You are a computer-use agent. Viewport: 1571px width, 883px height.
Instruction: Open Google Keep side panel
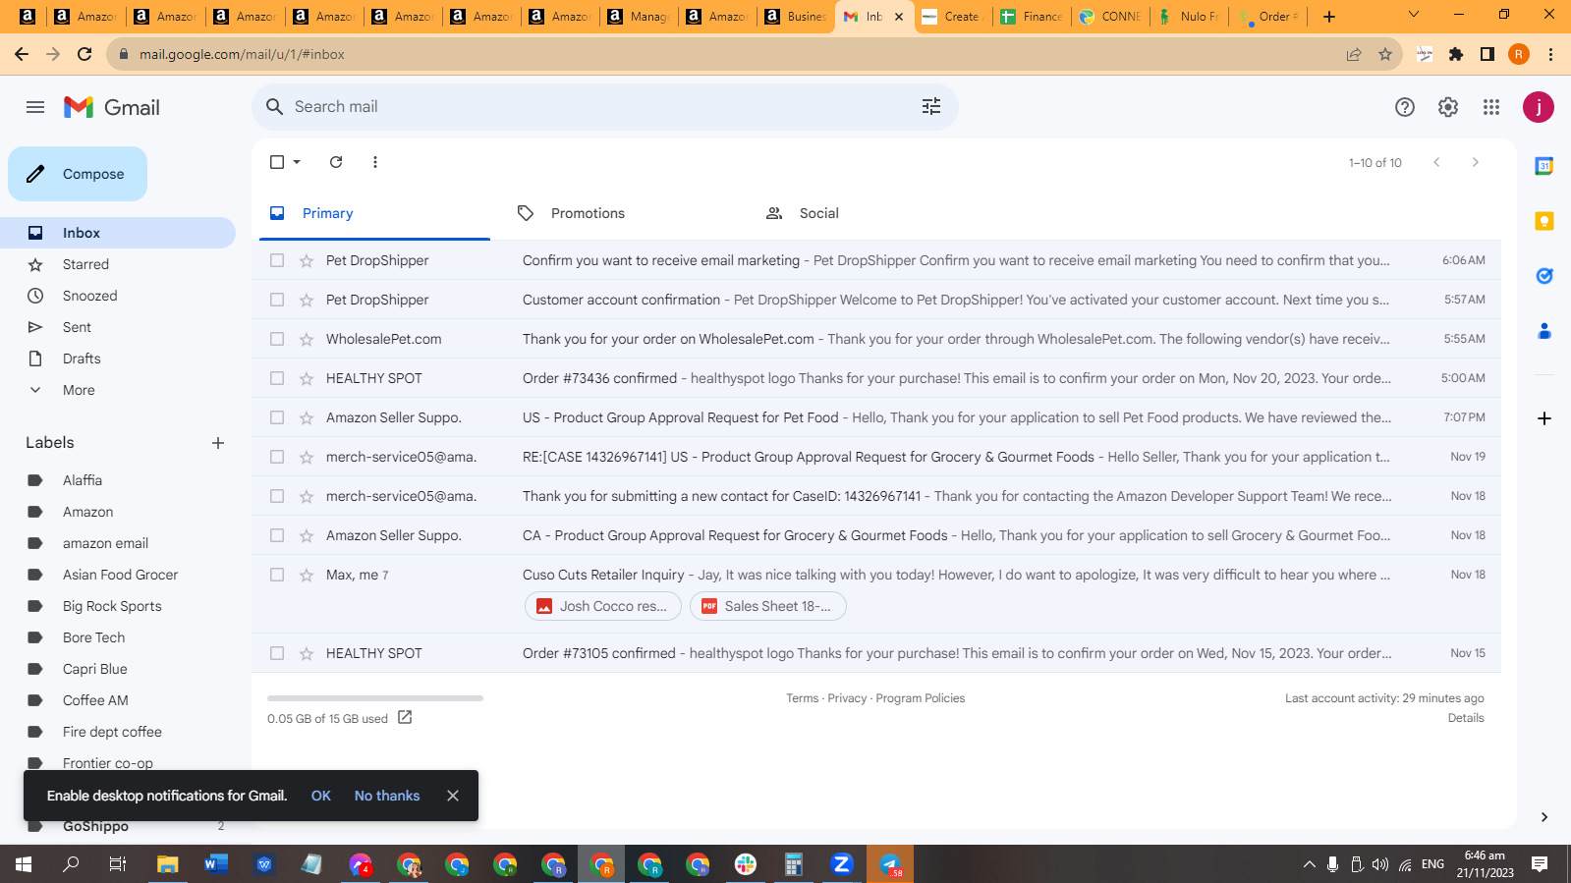[x=1544, y=221]
